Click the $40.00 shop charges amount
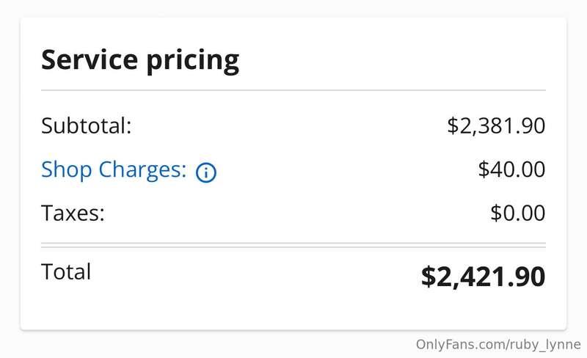The height and width of the screenshot is (358, 587). pos(511,169)
